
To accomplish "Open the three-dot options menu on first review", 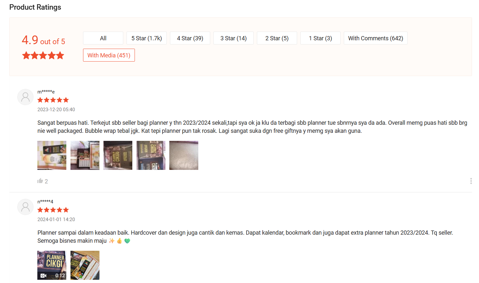I will (471, 181).
